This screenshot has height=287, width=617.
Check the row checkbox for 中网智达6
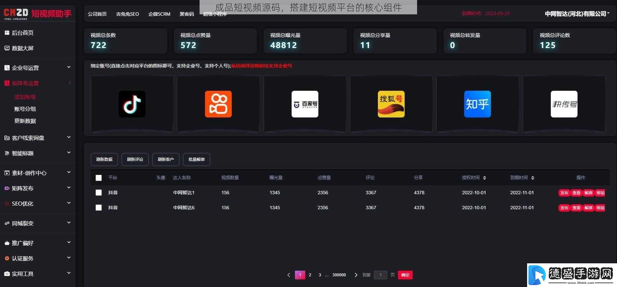[x=99, y=208]
